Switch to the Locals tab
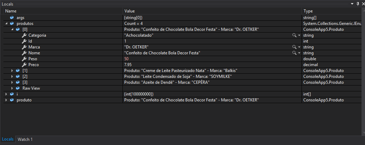365x145 pixels. click(8, 139)
